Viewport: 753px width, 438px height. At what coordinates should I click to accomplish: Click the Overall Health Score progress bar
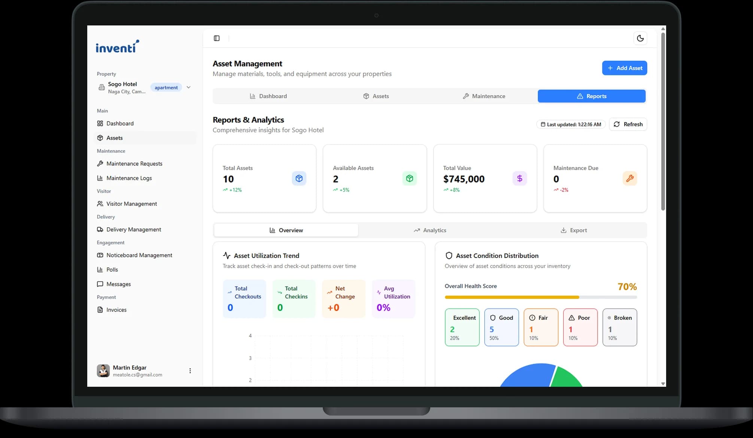(540, 297)
